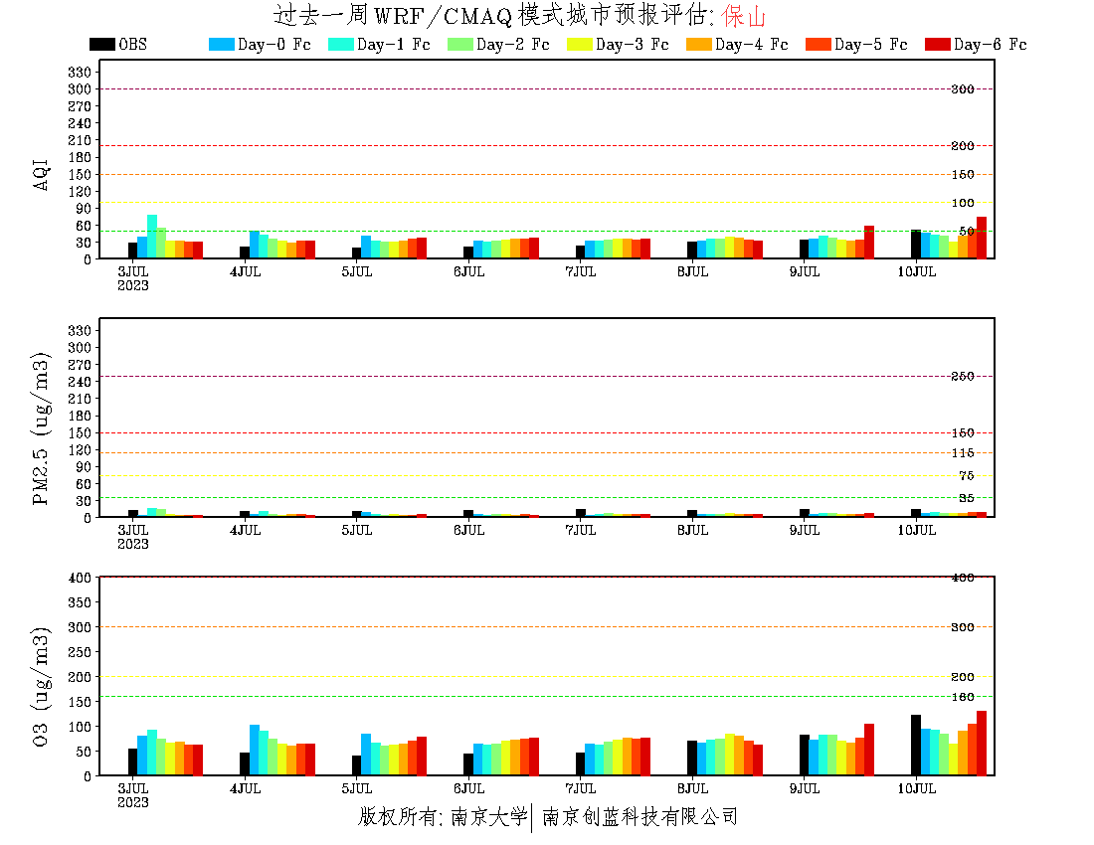The width and height of the screenshot is (1094, 845).
Task: Click the red Day-6 bar for 10JUL in O3 chart
Action: pos(982,744)
